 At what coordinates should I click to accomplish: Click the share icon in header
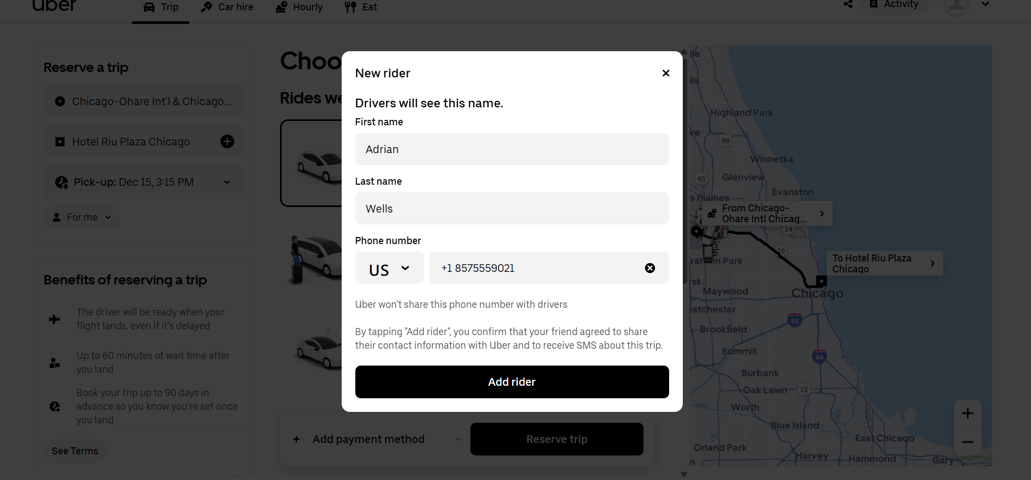(848, 4)
